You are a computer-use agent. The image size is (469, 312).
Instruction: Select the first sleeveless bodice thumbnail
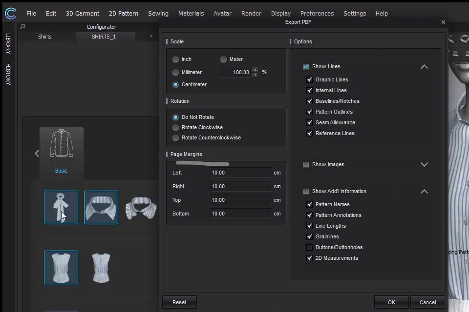click(x=61, y=267)
